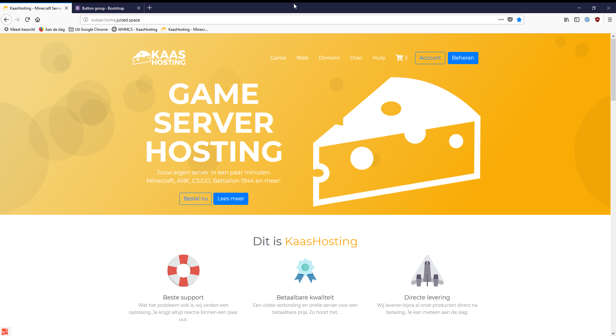Image resolution: width=616 pixels, height=336 pixels.
Task: Open a new browser tab
Action: (x=150, y=8)
